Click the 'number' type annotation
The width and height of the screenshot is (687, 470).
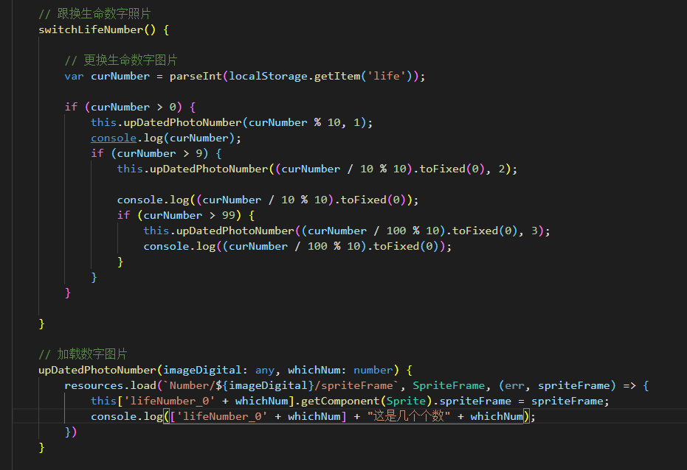pos(373,371)
